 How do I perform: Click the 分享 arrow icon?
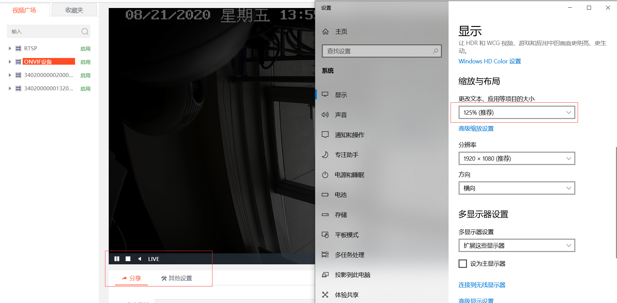[x=124, y=278]
